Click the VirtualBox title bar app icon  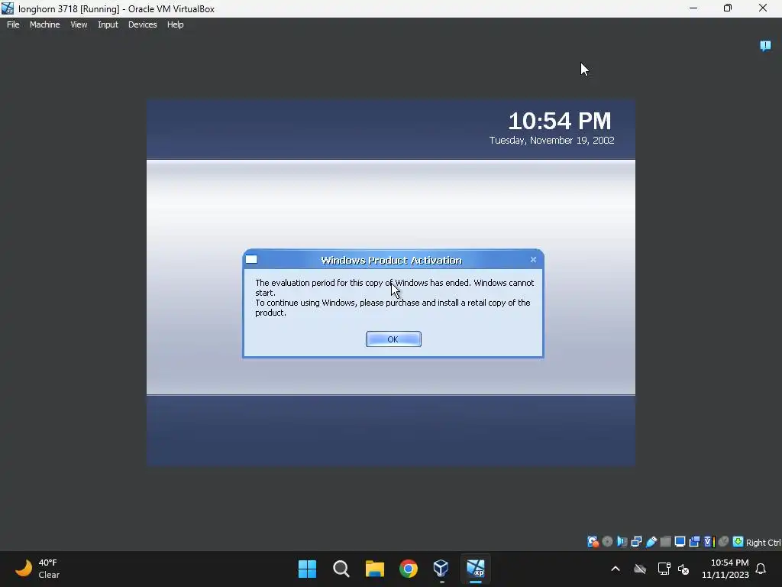8,8
